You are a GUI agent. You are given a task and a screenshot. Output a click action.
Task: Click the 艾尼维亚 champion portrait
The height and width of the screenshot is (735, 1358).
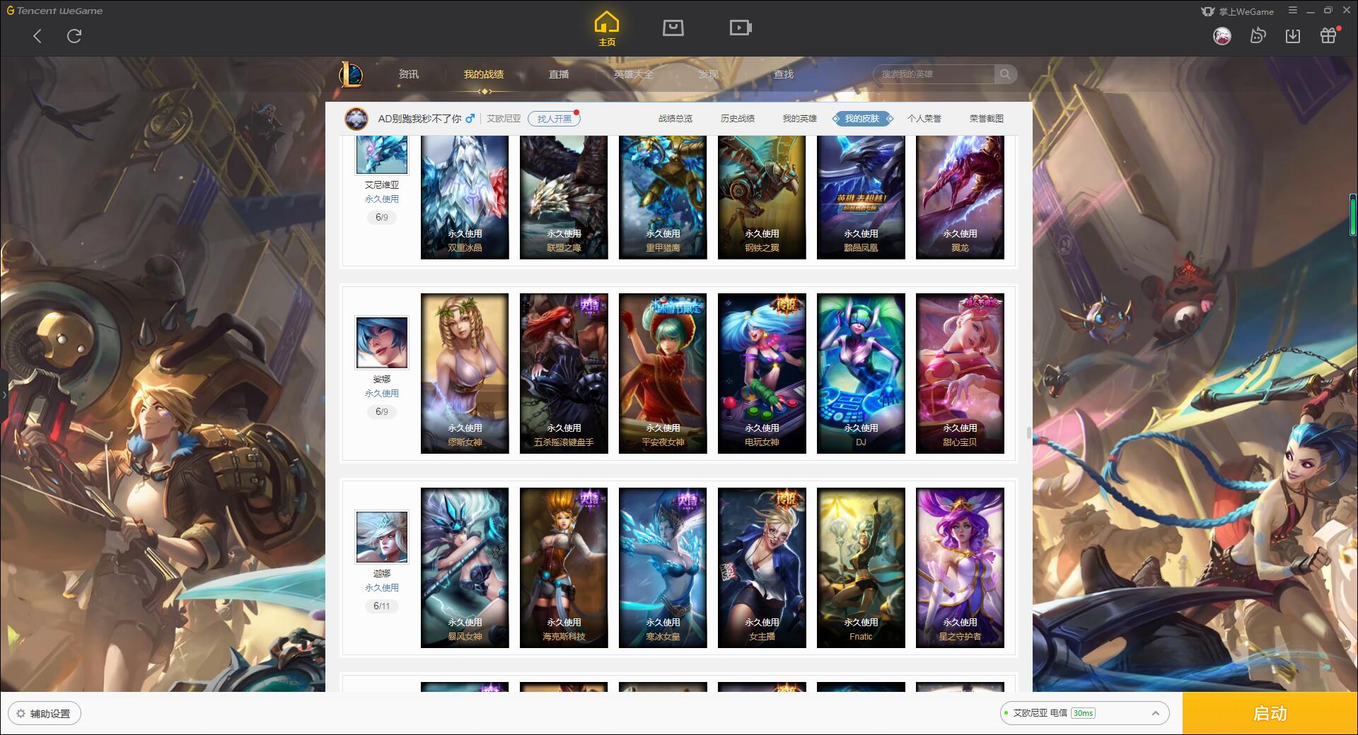(382, 155)
